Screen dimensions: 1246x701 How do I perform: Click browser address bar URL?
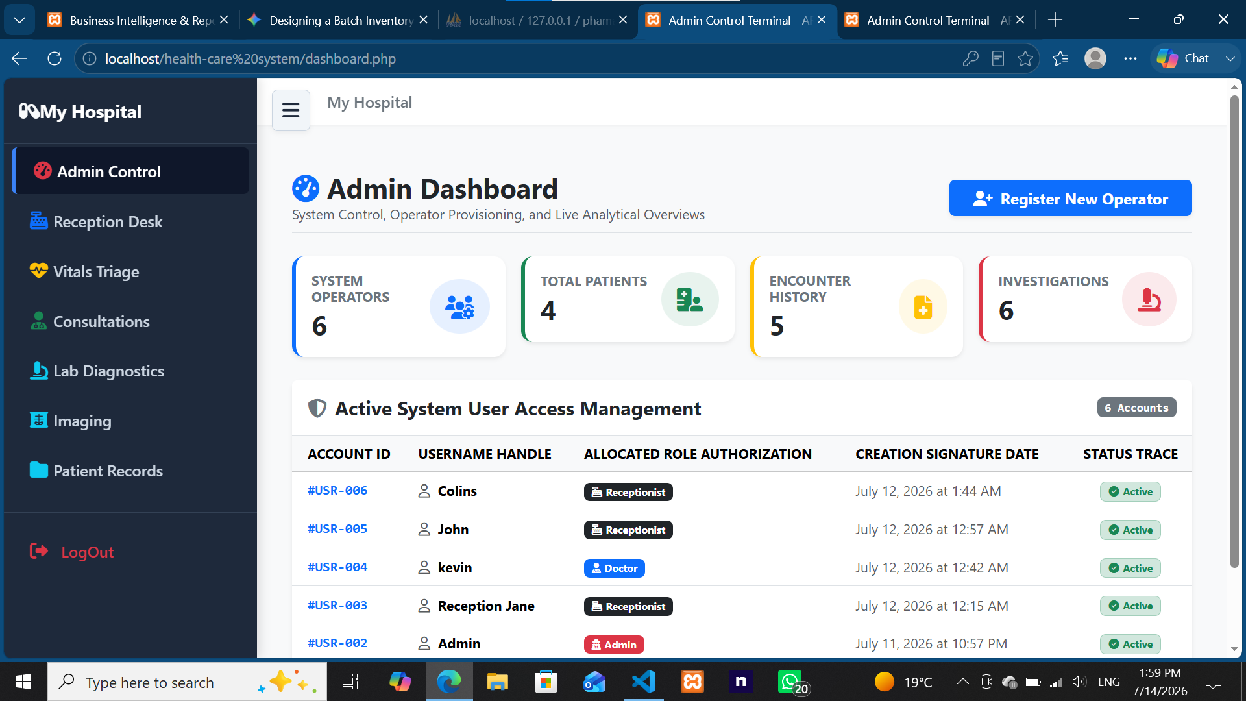(250, 59)
